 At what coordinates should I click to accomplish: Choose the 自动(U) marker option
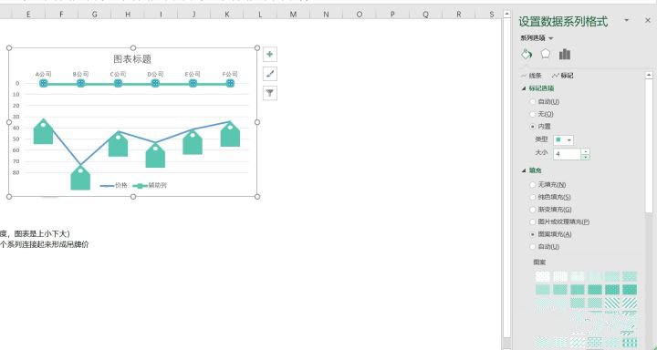(544, 102)
